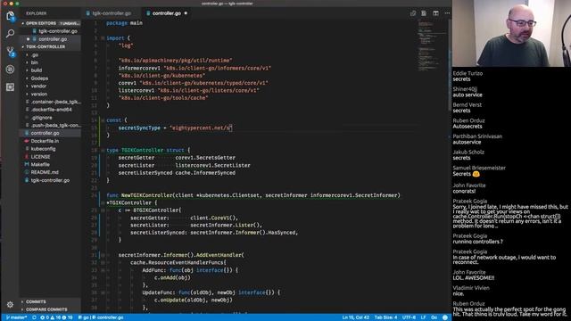Split the editor with the Split Editor icon
This screenshot has width=571, height=321.
435,13
